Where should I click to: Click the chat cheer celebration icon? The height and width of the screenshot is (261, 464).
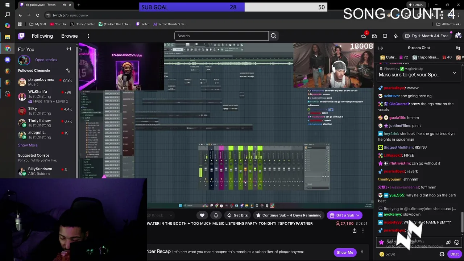(x=448, y=243)
